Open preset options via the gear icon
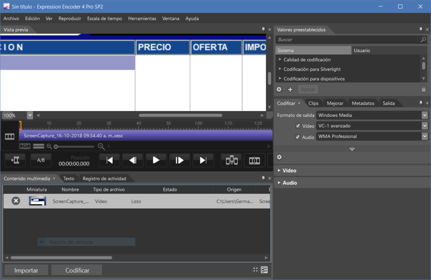Viewport: 431px width, 280px height. [278, 89]
